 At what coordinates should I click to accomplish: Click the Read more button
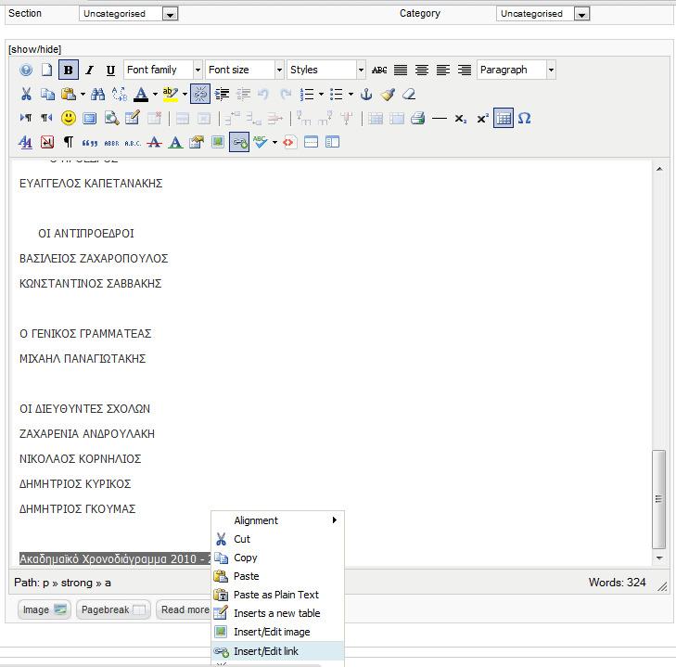click(185, 609)
